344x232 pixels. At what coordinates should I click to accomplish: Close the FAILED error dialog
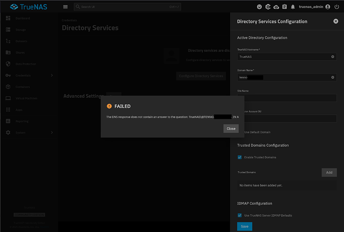(x=231, y=128)
